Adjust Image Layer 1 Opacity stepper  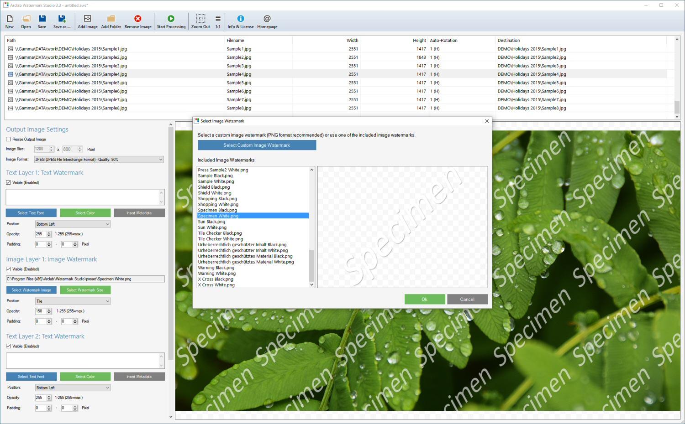pos(49,311)
